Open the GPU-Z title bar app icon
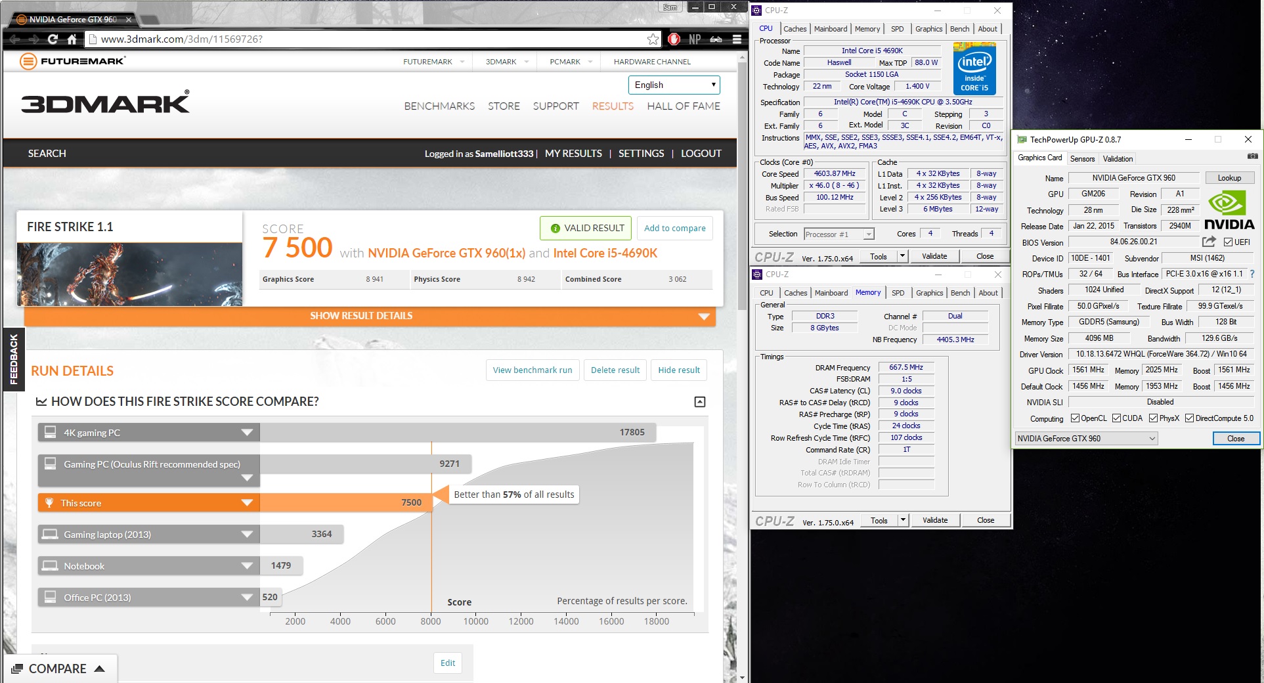Viewport: 1264px width, 683px height. [1022, 139]
